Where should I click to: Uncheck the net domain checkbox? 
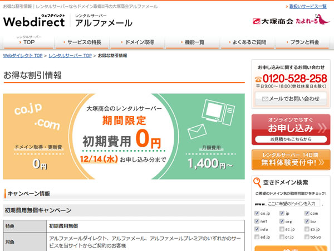click(257, 221)
